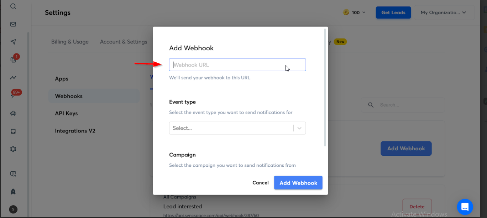Click the rocket icon in sidebar
Viewport: 487px width, 218px height.
click(13, 191)
